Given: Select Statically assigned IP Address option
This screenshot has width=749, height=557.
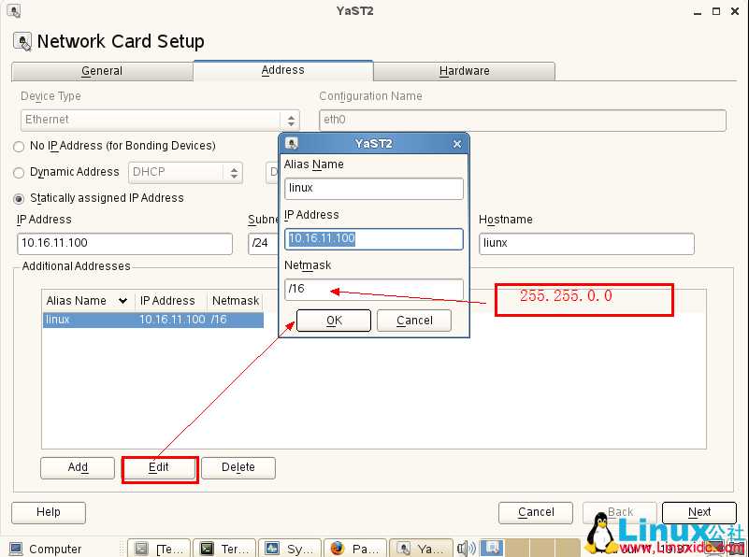Looking at the screenshot, I should pyautogui.click(x=19, y=198).
